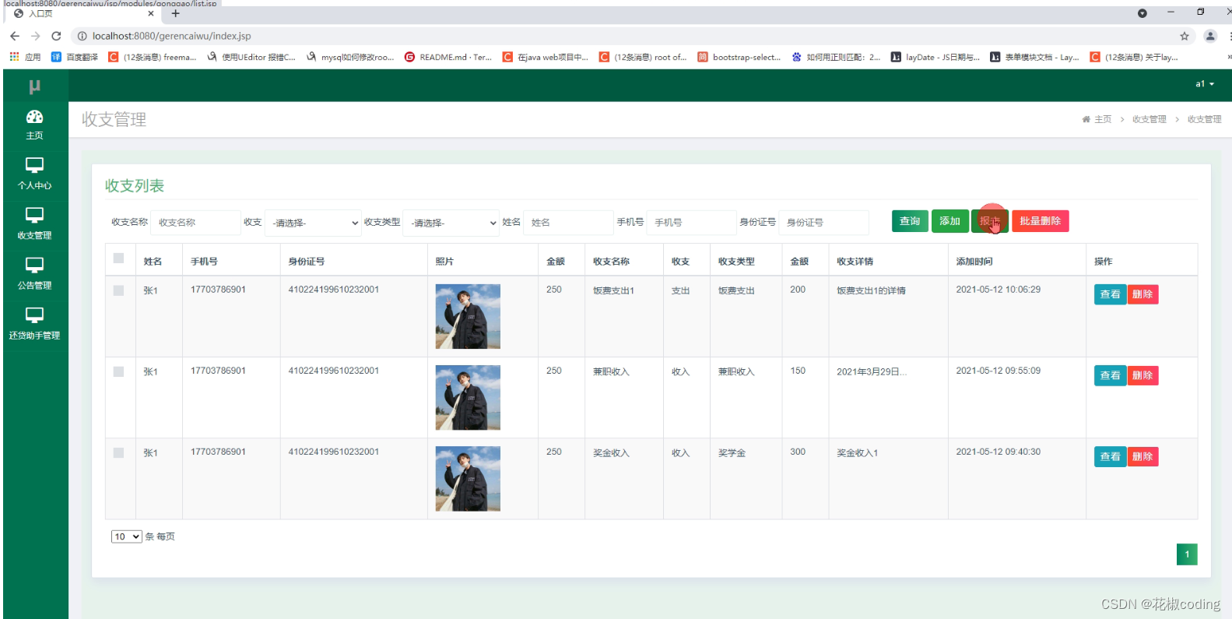
Task: Open photo thumbnail in 奖金收入 row
Action: [x=468, y=478]
